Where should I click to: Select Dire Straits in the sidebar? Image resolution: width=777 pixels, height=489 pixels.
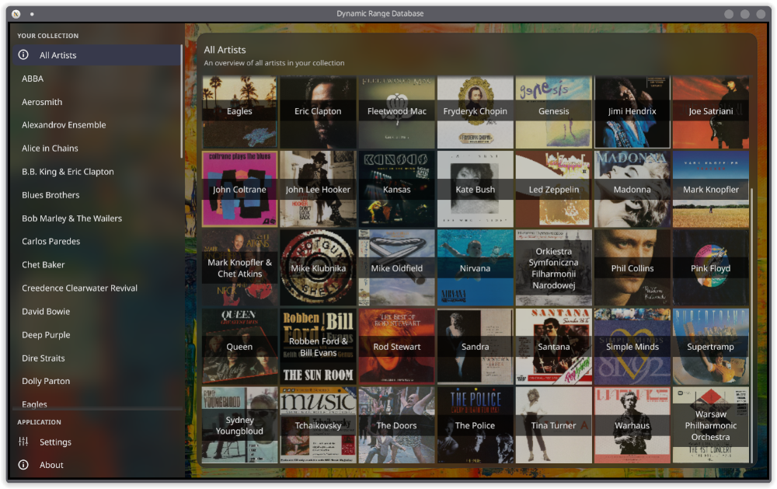click(96, 358)
